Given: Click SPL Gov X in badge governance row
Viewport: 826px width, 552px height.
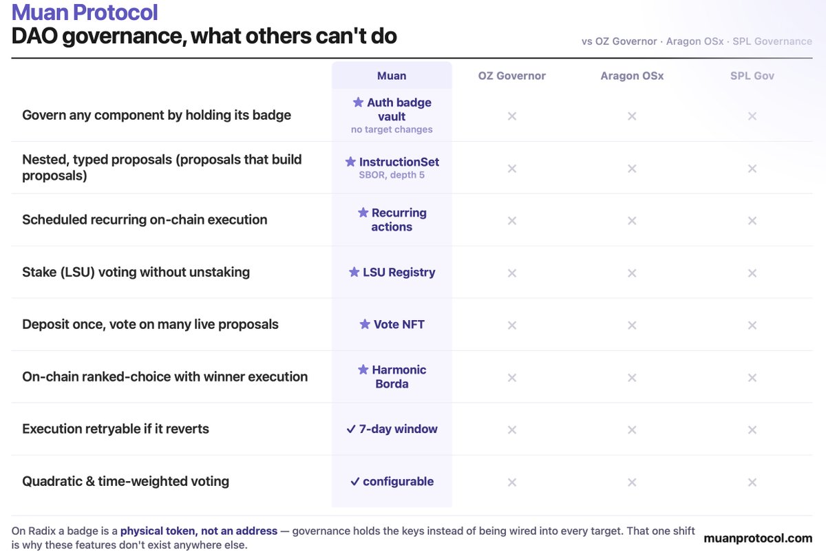Looking at the screenshot, I should pos(752,116).
